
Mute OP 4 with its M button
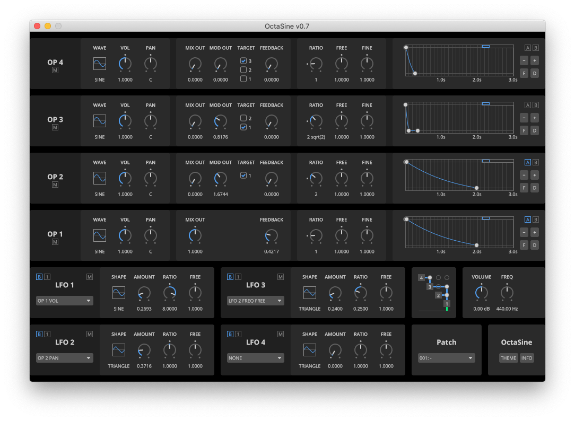[x=55, y=70]
